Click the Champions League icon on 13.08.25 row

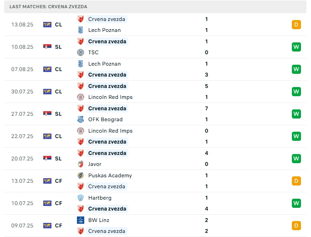click(x=47, y=25)
